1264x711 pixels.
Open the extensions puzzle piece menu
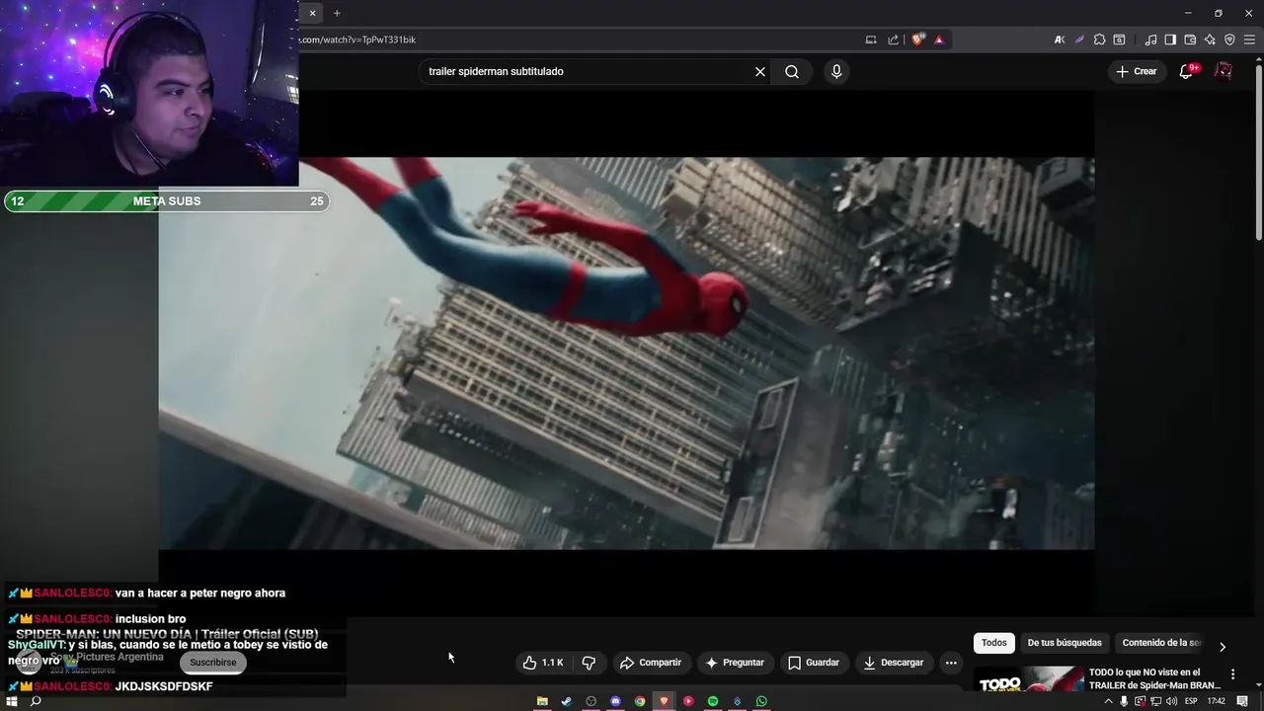point(1099,39)
